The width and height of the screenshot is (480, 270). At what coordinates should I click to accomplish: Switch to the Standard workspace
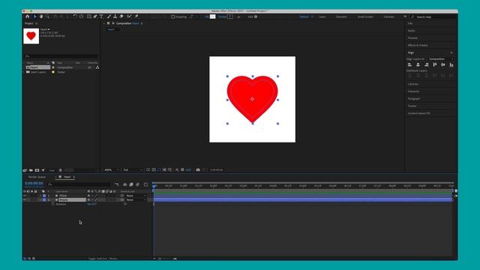coord(341,16)
